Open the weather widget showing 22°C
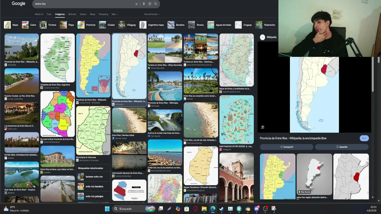The width and height of the screenshot is (381, 214). tap(16, 209)
